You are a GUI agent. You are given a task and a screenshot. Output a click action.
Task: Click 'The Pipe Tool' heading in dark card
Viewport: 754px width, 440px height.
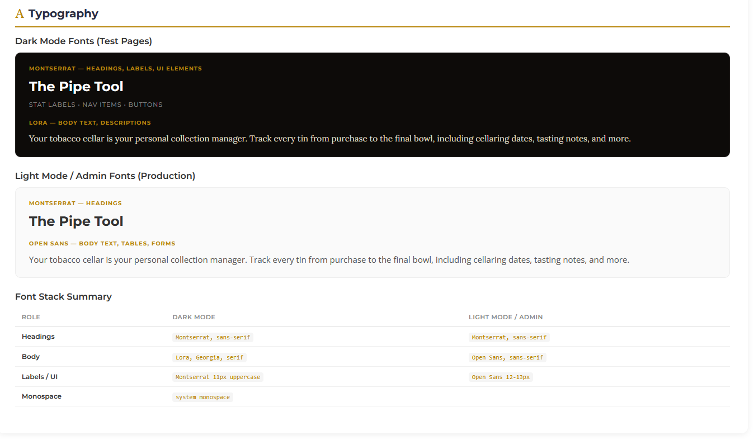[76, 87]
